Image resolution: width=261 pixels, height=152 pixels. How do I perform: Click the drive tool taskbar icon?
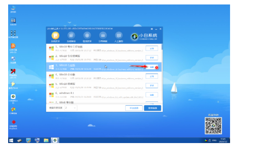[20, 141]
